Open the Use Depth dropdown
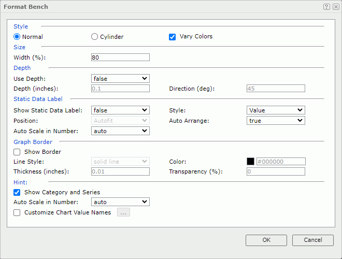 point(120,79)
